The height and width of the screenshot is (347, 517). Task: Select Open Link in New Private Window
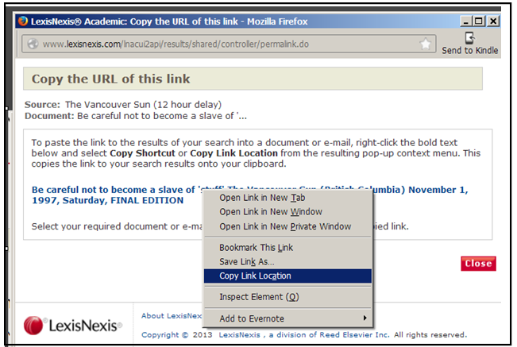287,226
